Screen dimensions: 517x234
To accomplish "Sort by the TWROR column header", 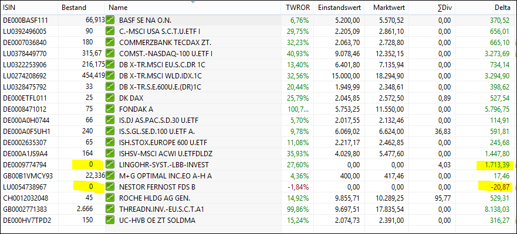I will point(296,8).
